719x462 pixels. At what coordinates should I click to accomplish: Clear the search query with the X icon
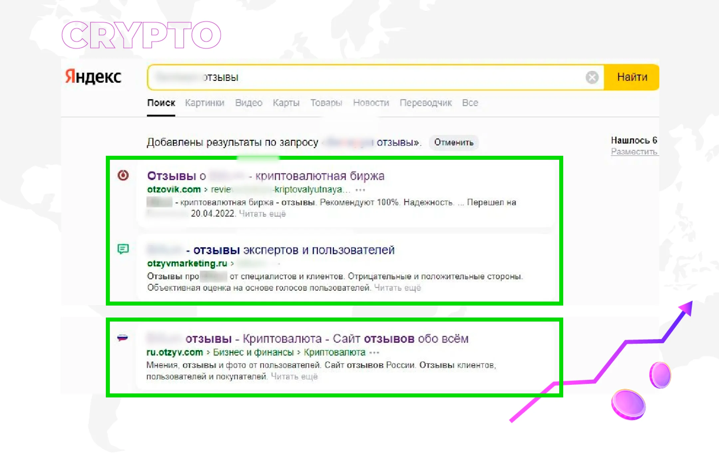(592, 78)
